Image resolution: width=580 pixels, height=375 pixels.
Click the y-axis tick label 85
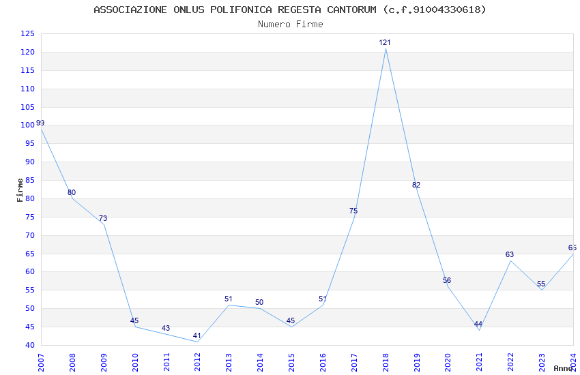[30, 180]
